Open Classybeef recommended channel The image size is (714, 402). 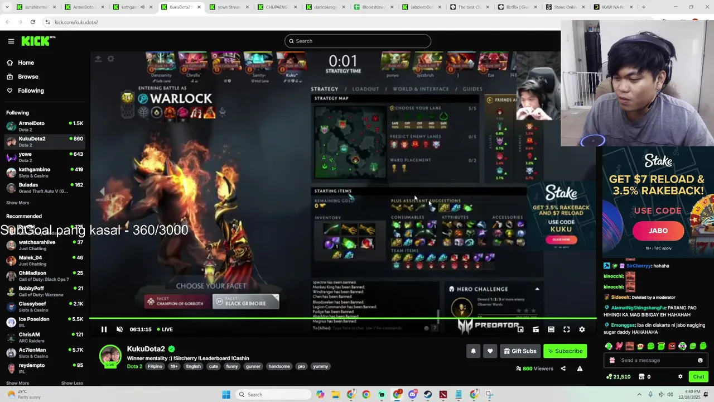(45, 307)
